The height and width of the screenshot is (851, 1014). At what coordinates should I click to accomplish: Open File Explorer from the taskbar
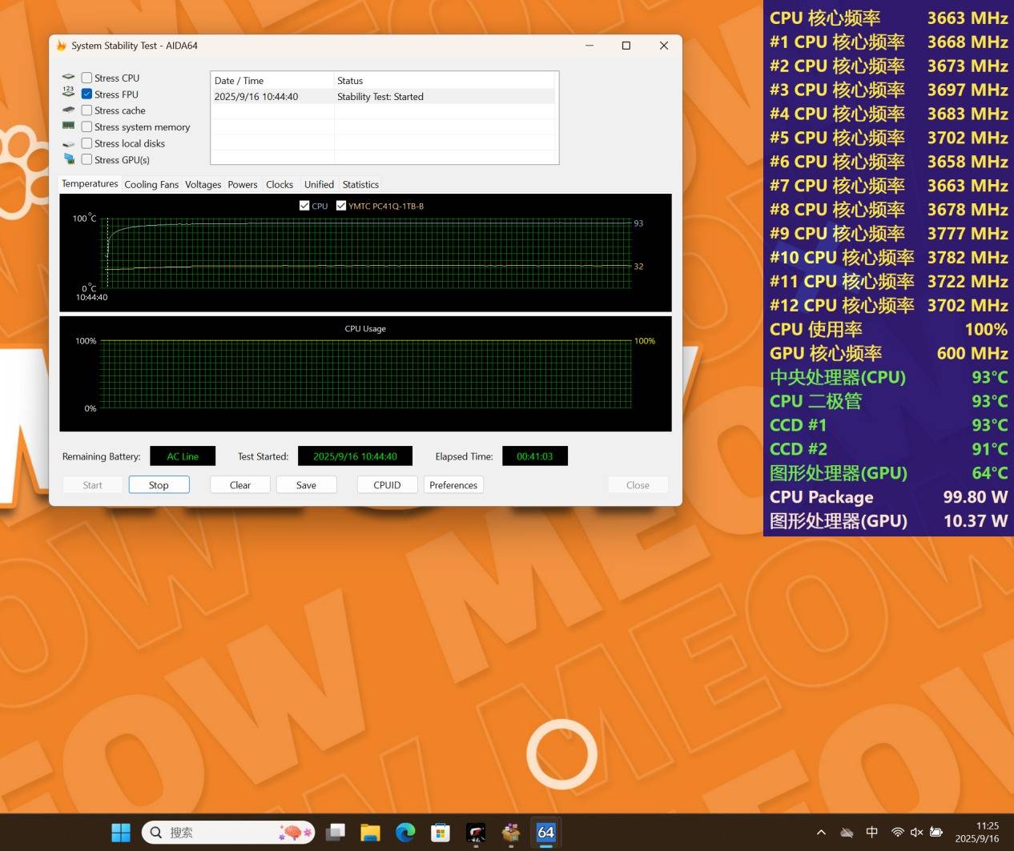point(370,833)
